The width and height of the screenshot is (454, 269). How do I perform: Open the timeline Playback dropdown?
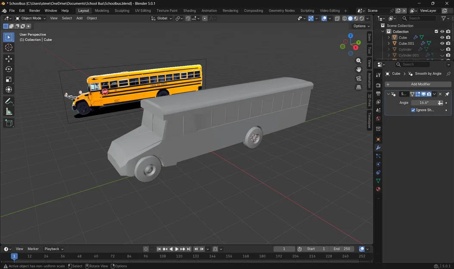pyautogui.click(x=54, y=249)
